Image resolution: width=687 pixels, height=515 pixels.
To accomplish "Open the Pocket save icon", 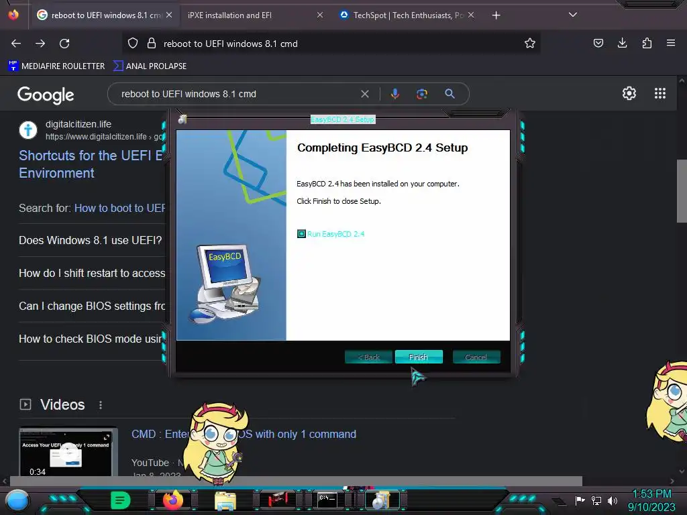I will pos(598,43).
